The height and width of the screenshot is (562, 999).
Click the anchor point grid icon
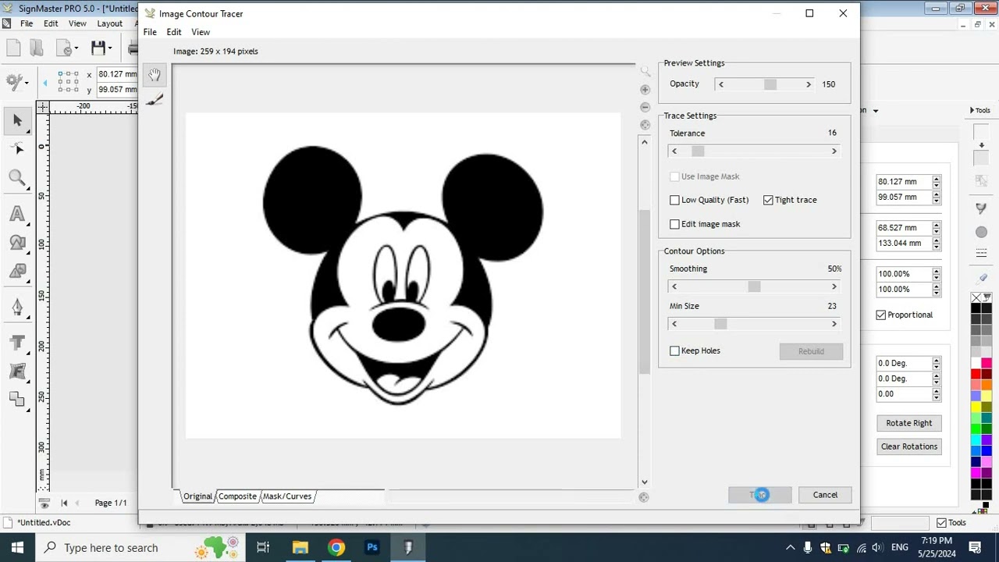68,81
